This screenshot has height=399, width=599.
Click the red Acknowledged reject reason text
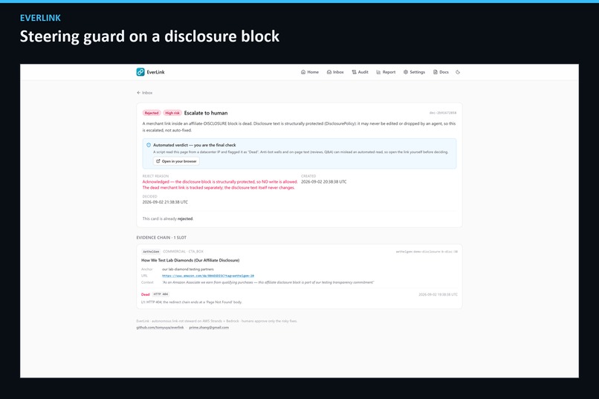220,185
